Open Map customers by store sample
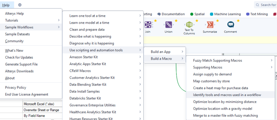This screenshot has height=120, width=277. tap(230, 81)
